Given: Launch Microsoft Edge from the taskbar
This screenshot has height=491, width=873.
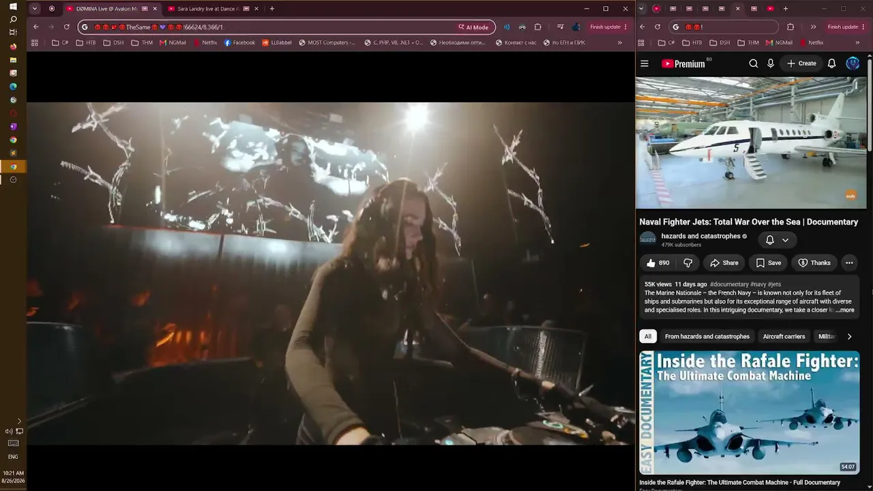Looking at the screenshot, I should (x=13, y=87).
